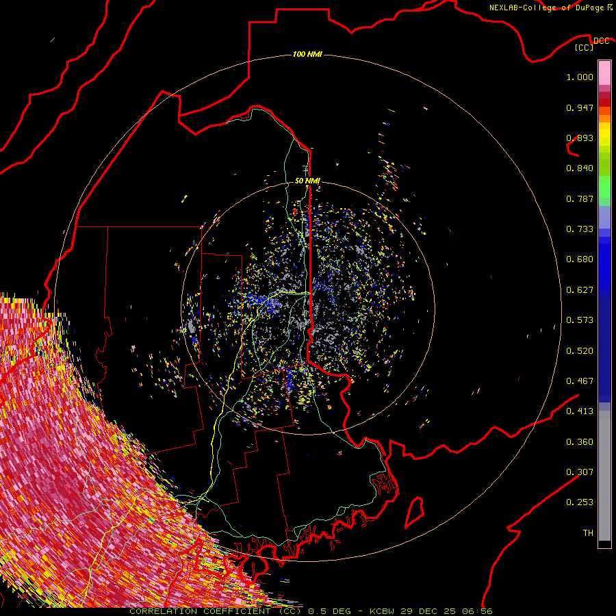Click the 0.840 legend value
The image size is (616, 616).
tap(580, 168)
